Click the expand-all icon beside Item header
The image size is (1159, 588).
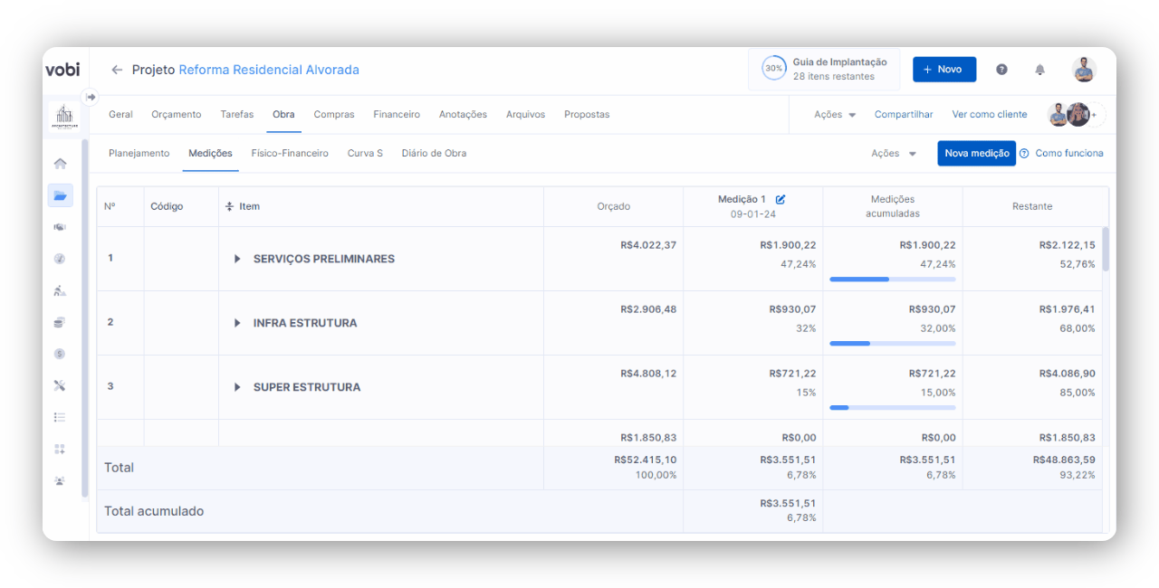(229, 207)
